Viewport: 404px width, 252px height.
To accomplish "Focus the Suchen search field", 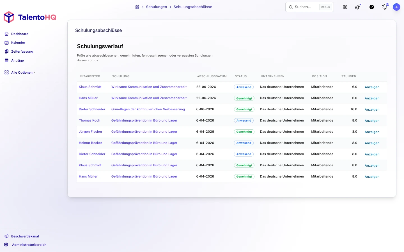I will pos(309,7).
